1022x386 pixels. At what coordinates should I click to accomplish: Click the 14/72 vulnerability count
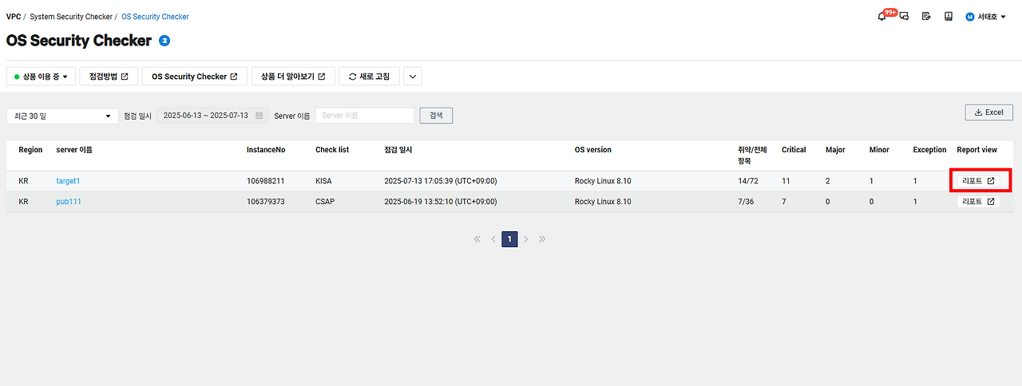click(748, 181)
